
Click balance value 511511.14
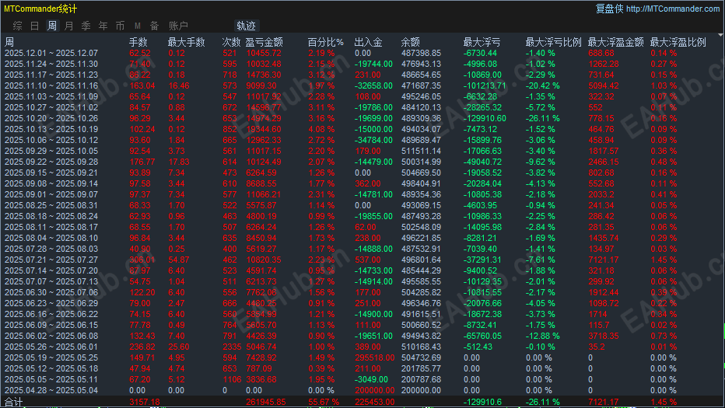[x=421, y=151]
